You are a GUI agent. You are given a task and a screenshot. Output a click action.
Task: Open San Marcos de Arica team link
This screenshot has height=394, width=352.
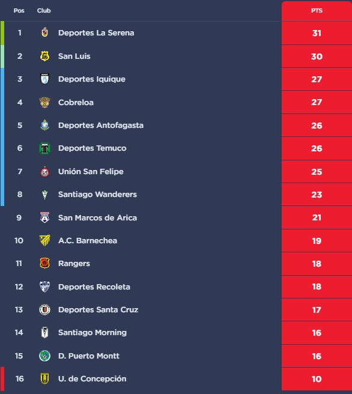pyautogui.click(x=97, y=217)
